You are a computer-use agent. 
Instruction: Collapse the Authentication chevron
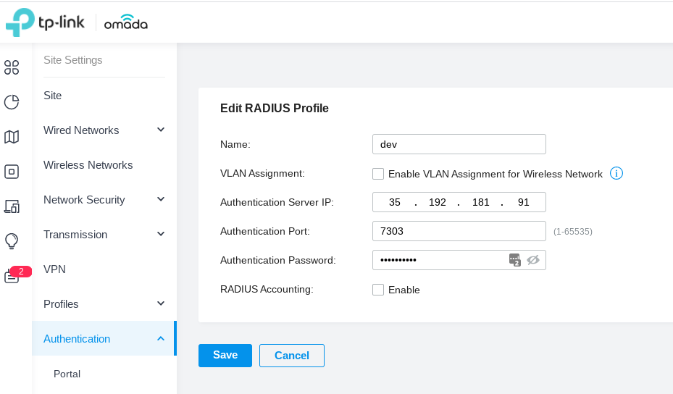click(x=161, y=339)
